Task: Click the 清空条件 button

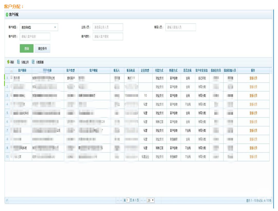Action: pyautogui.click(x=42, y=49)
